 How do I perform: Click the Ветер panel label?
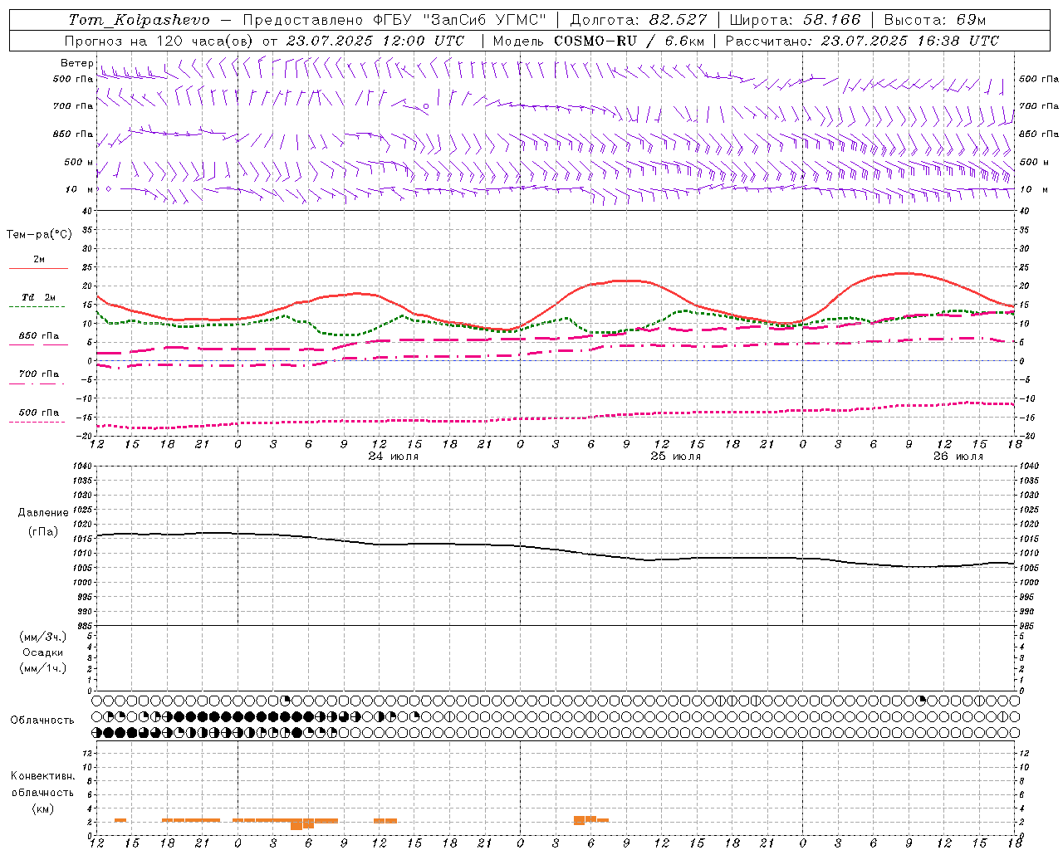[77, 63]
